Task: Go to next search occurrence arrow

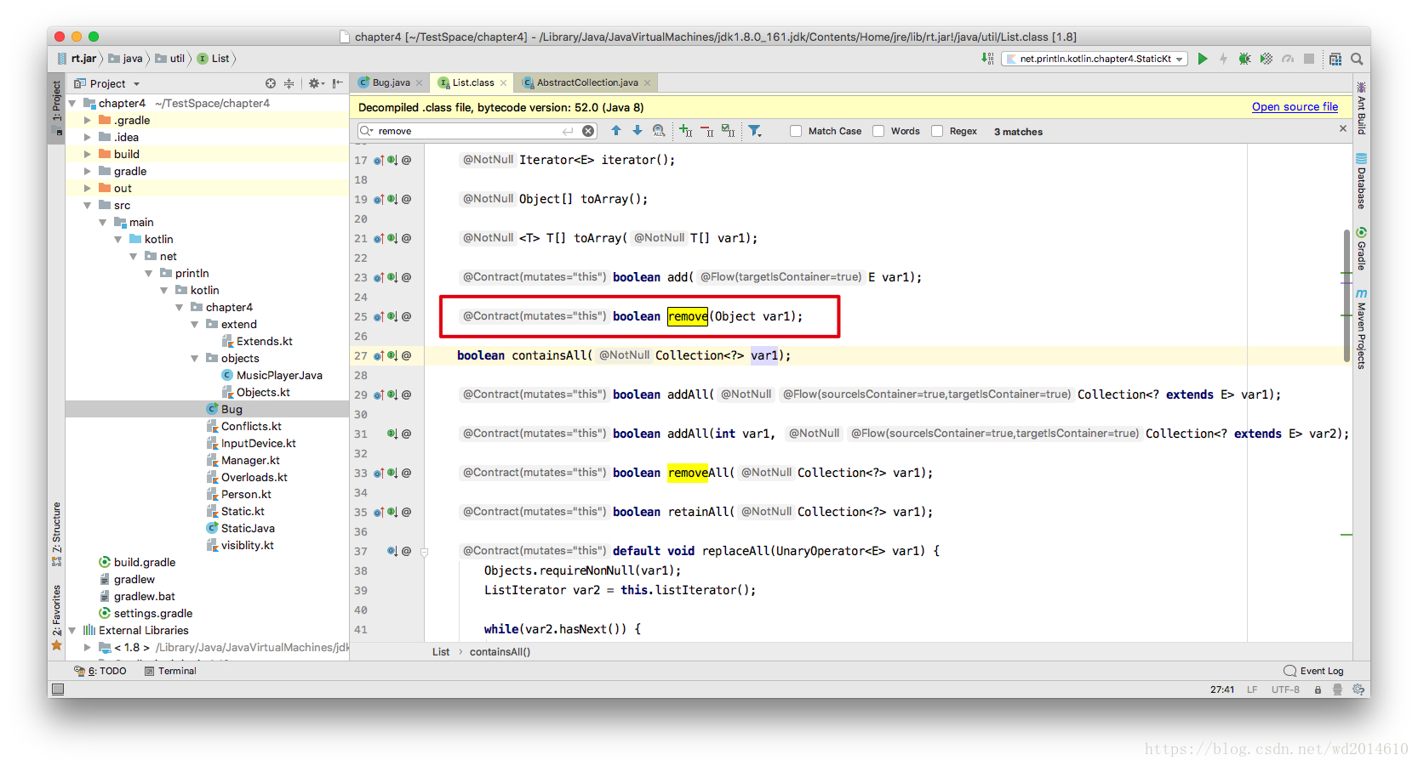Action: coord(637,131)
